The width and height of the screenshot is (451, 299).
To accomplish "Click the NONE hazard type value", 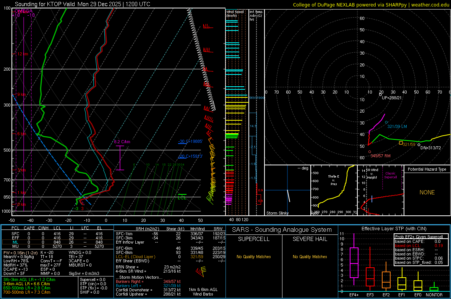I will click(427, 192).
